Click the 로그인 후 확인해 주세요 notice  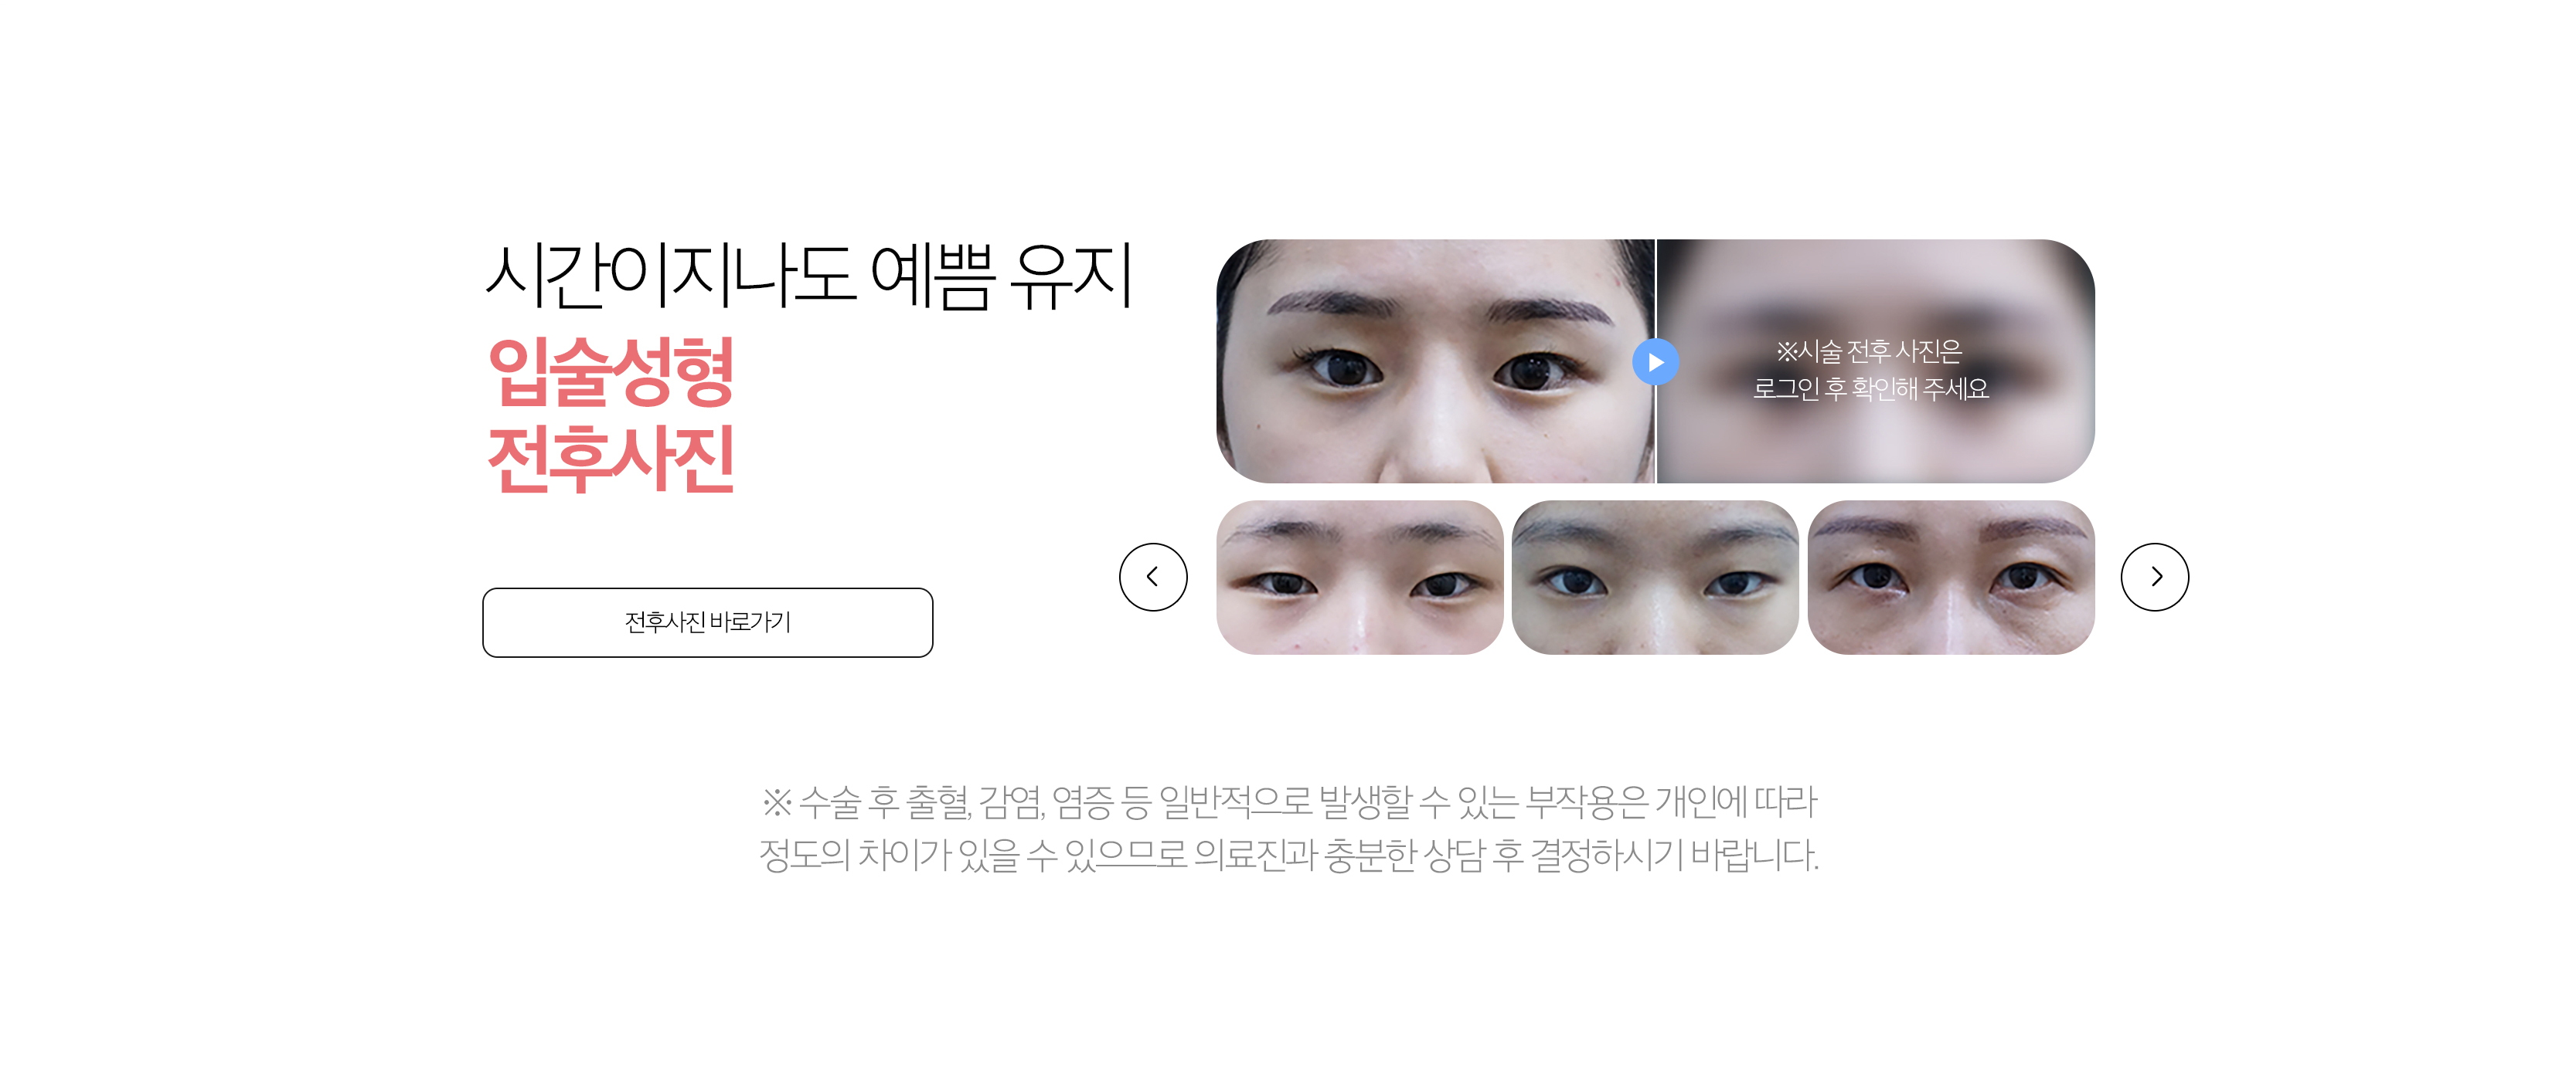click(1870, 388)
